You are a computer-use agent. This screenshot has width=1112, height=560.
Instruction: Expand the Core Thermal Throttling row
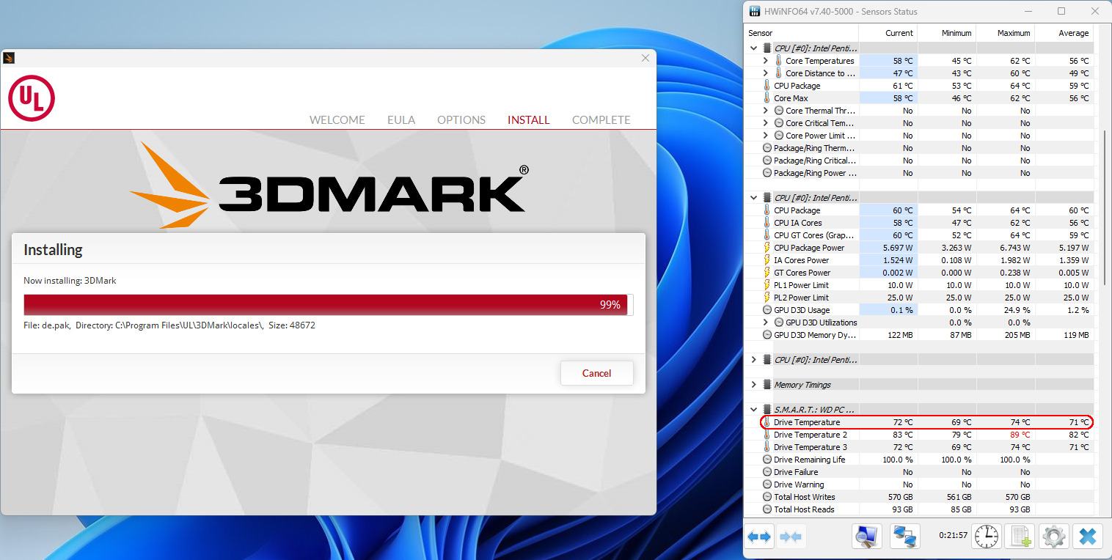click(766, 111)
